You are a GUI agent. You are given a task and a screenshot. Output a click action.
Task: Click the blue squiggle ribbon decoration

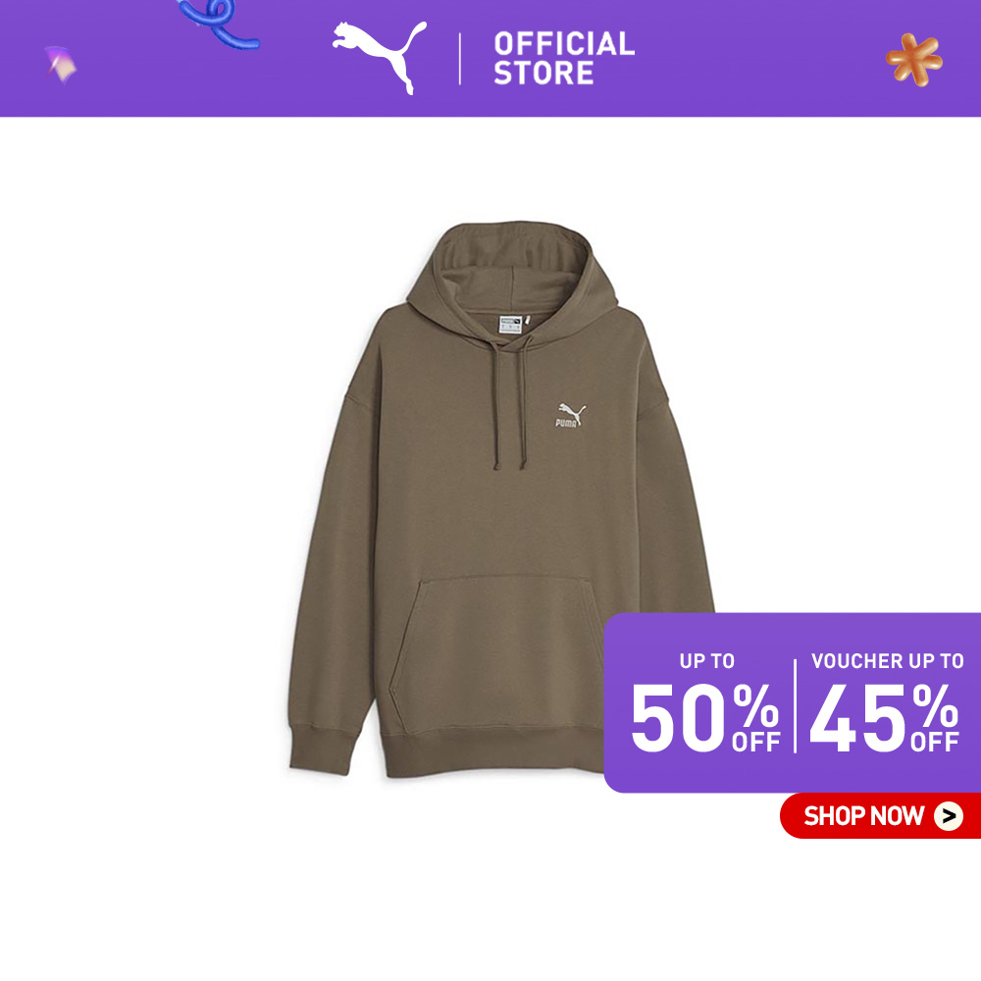pyautogui.click(x=219, y=24)
